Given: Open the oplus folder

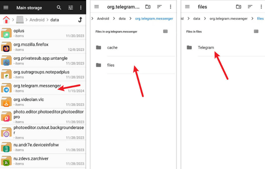Looking at the screenshot, I should (x=43, y=33).
